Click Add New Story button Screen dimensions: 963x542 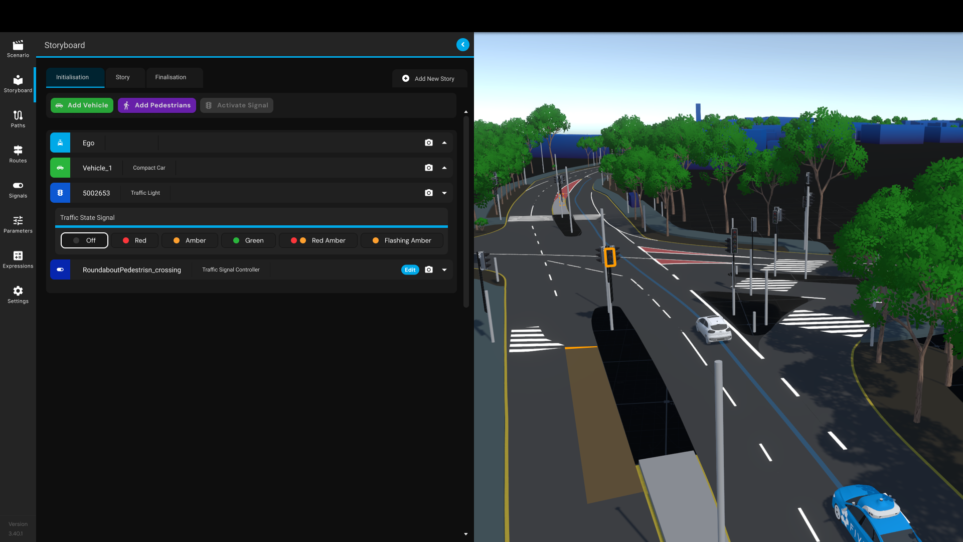429,78
